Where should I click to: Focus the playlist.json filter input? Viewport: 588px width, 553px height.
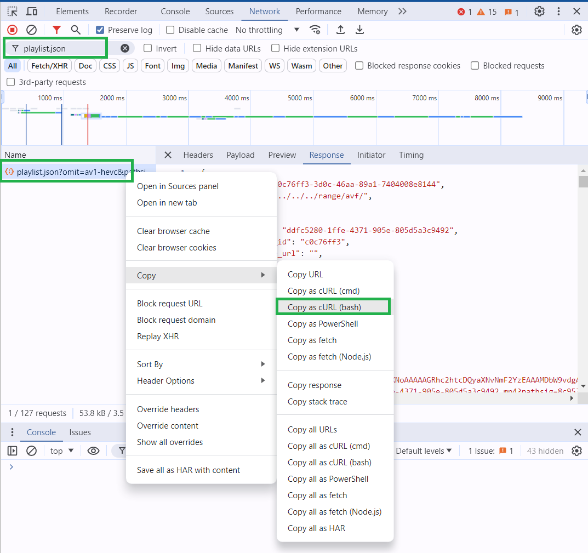[x=70, y=48]
